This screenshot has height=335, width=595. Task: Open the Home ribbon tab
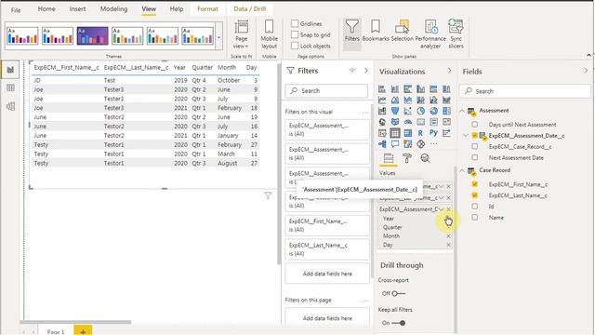tap(46, 9)
